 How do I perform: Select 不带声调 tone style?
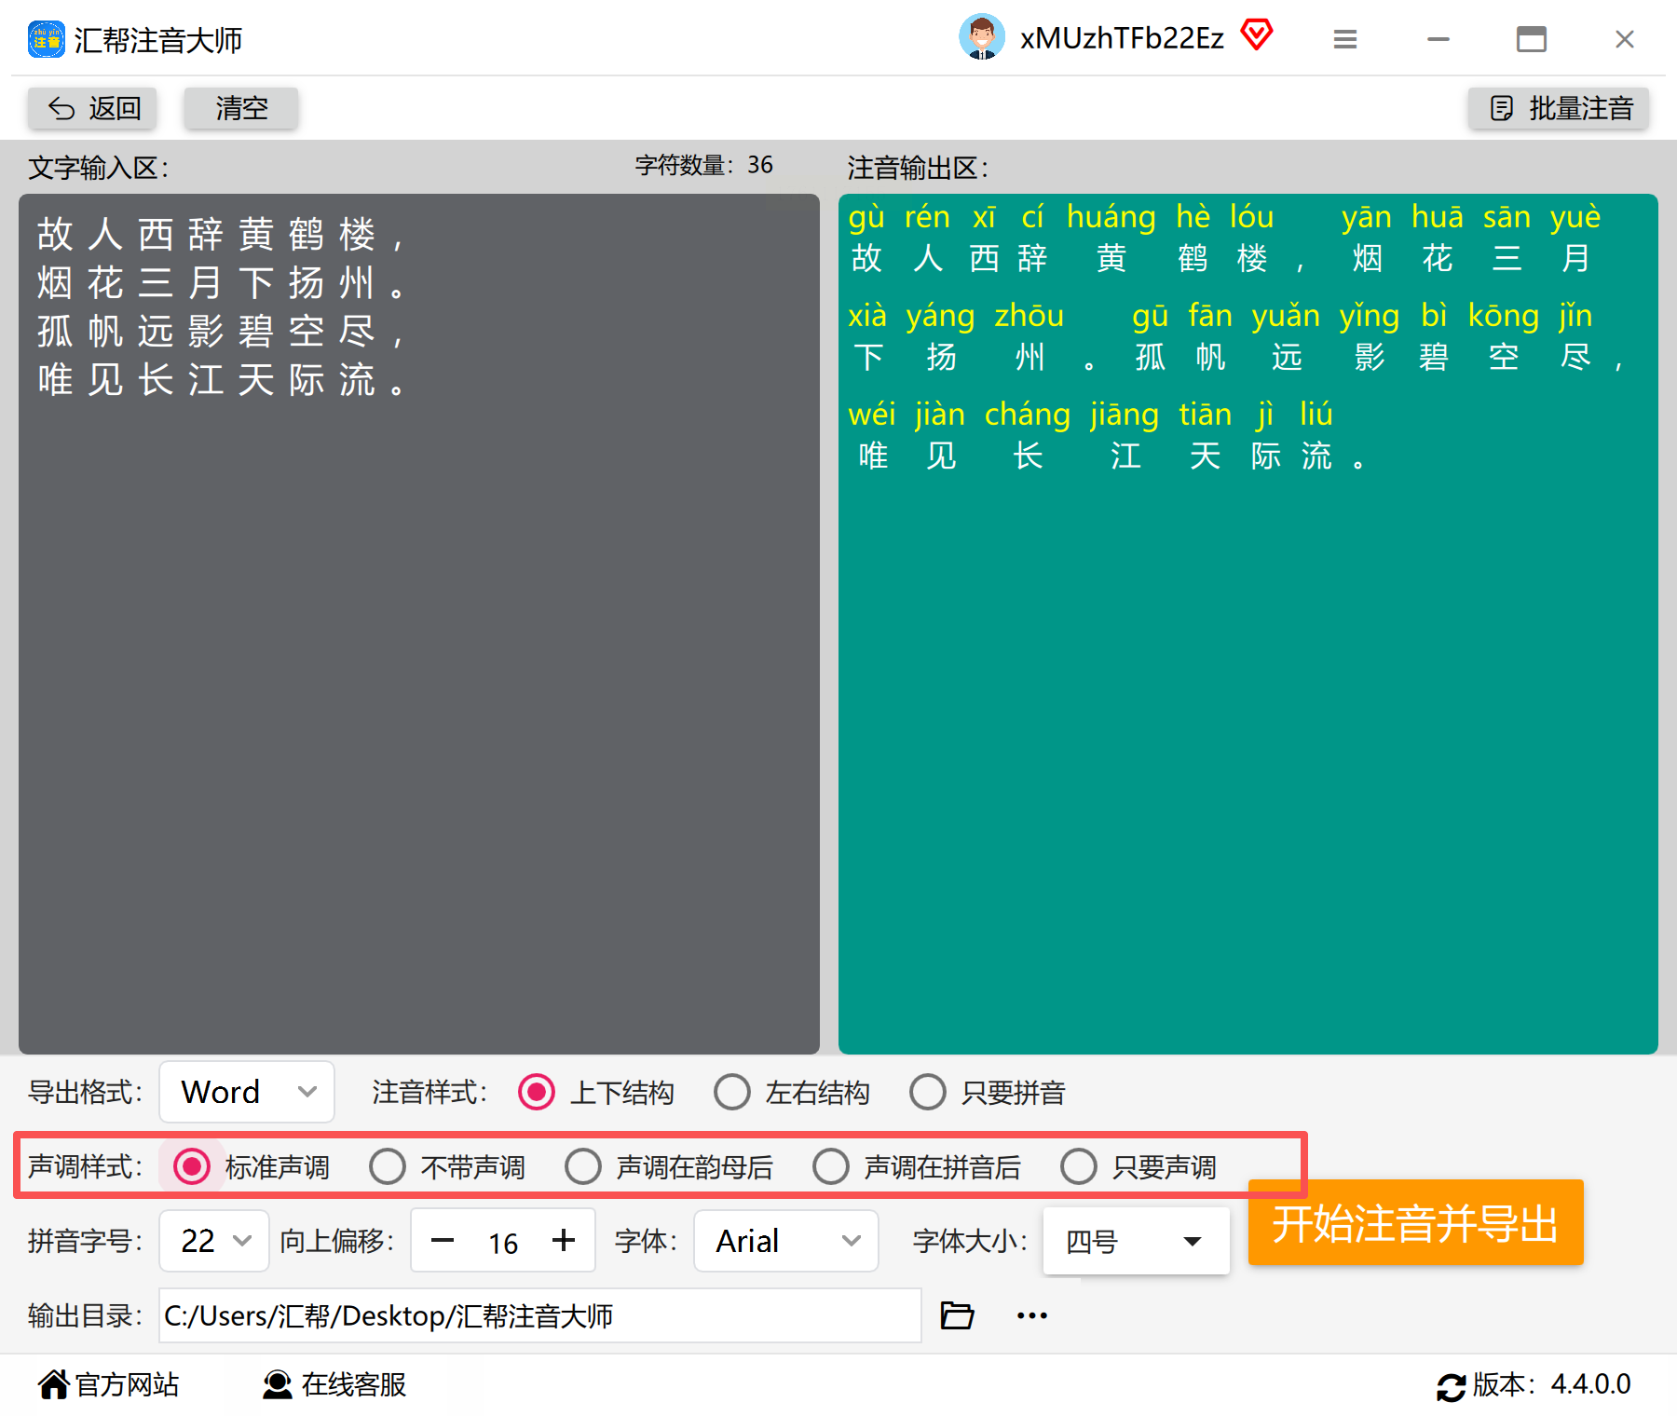pos(388,1166)
